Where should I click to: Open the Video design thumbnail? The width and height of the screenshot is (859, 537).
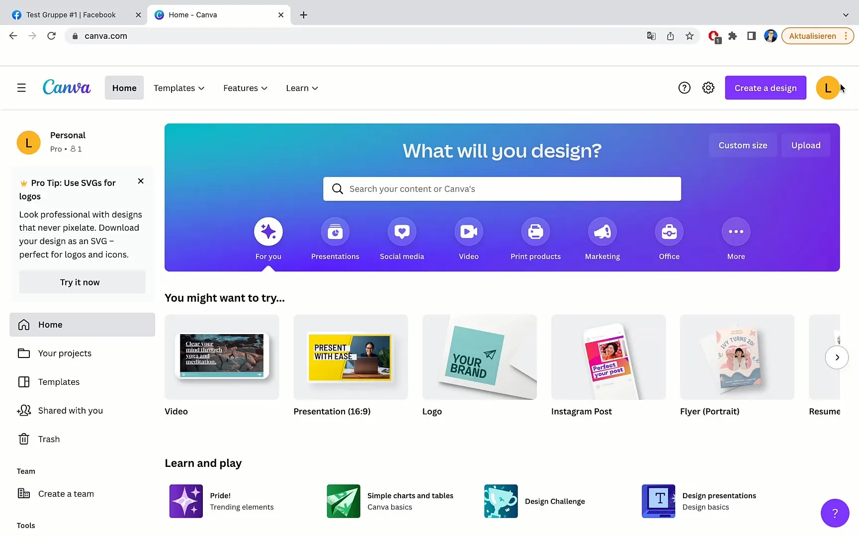click(x=222, y=357)
